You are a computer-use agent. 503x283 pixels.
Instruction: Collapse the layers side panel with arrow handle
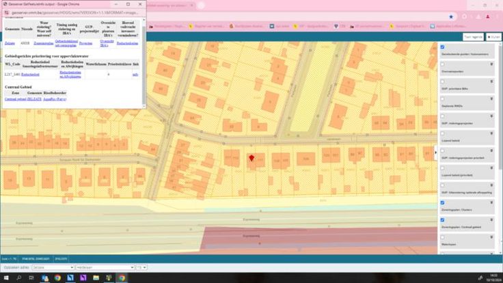coord(435,153)
